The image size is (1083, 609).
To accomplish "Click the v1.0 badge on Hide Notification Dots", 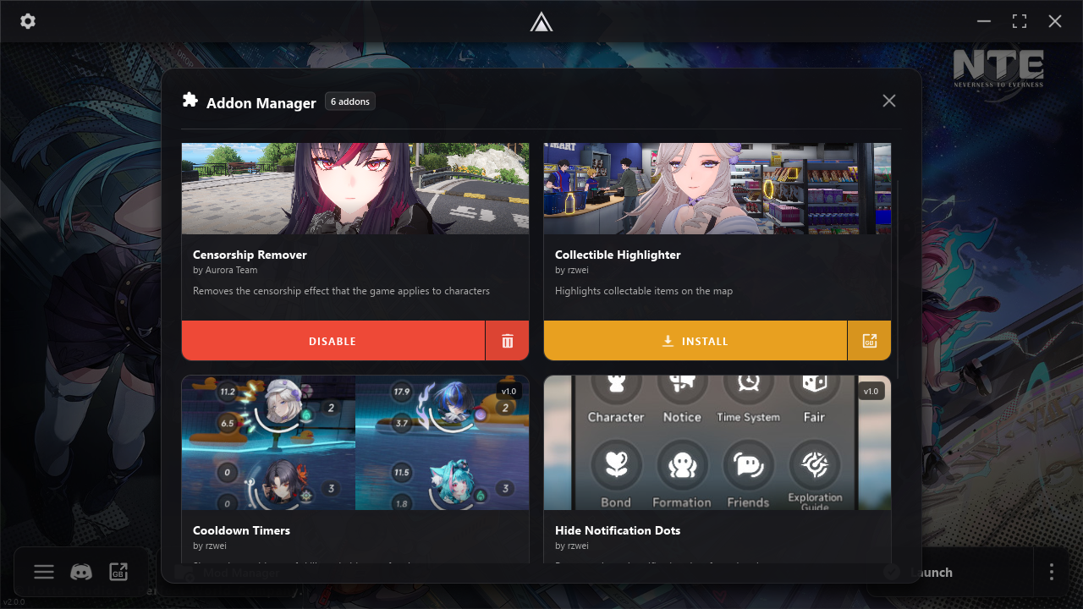I will pyautogui.click(x=871, y=392).
